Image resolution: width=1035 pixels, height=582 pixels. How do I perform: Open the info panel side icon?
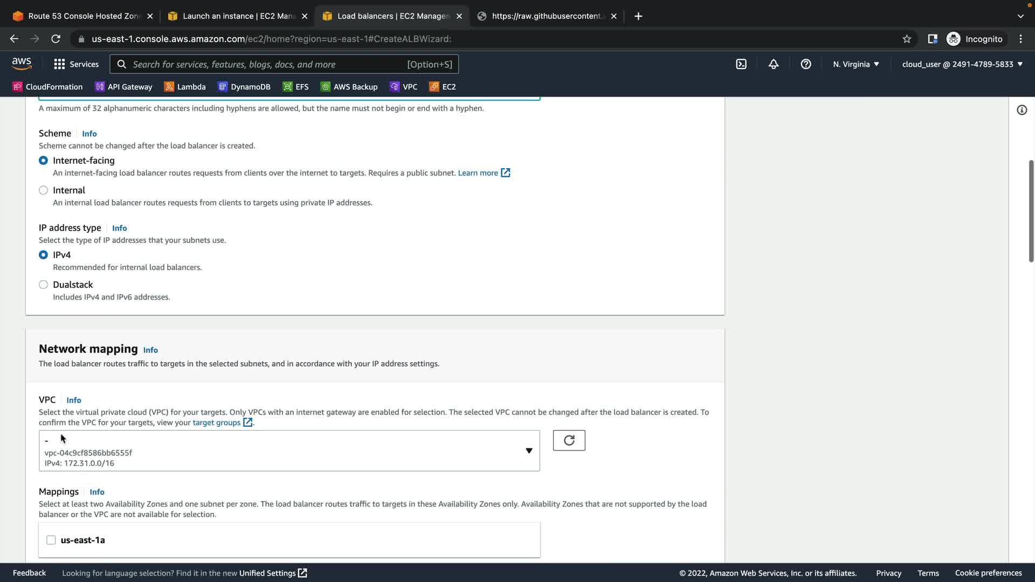[x=1022, y=110]
